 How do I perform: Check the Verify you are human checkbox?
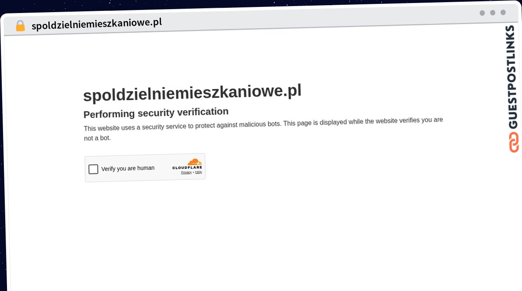pyautogui.click(x=94, y=169)
